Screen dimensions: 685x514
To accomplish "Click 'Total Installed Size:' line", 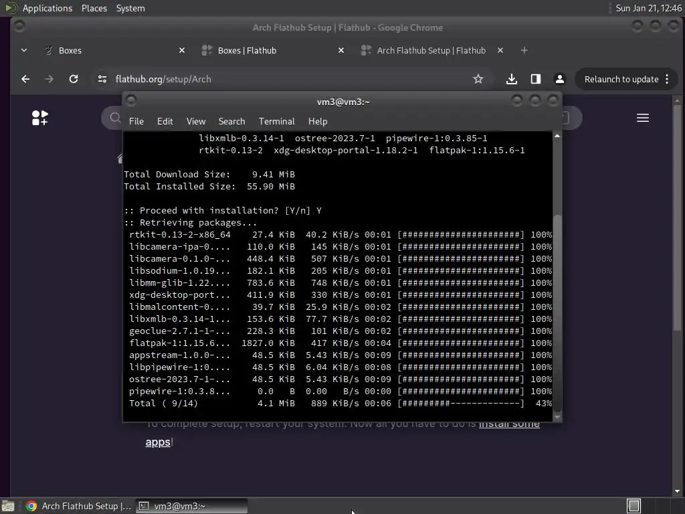I will (x=209, y=187).
